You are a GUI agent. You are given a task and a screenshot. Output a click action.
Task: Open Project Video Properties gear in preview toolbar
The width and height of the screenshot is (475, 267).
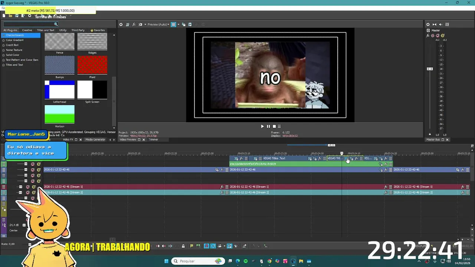(121, 24)
